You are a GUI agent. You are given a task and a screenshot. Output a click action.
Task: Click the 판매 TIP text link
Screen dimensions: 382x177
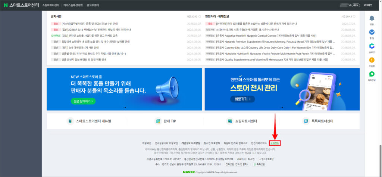click(x=170, y=121)
